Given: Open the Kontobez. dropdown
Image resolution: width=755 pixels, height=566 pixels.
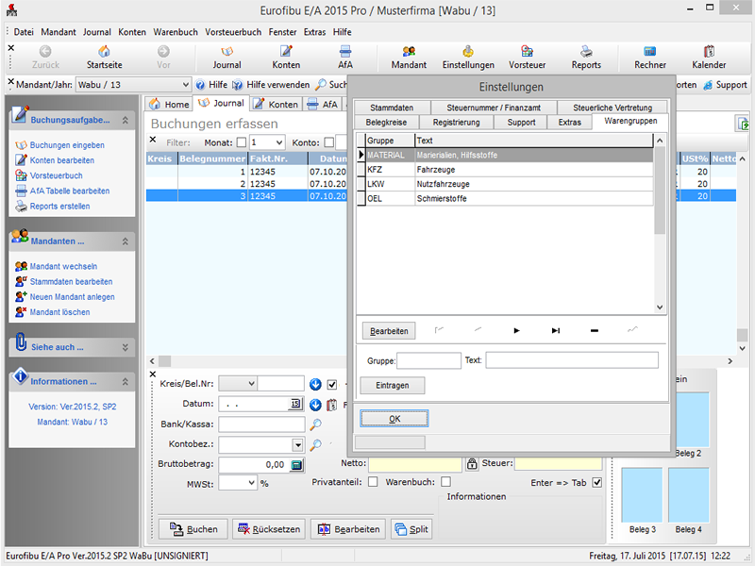Looking at the screenshot, I should tap(298, 444).
